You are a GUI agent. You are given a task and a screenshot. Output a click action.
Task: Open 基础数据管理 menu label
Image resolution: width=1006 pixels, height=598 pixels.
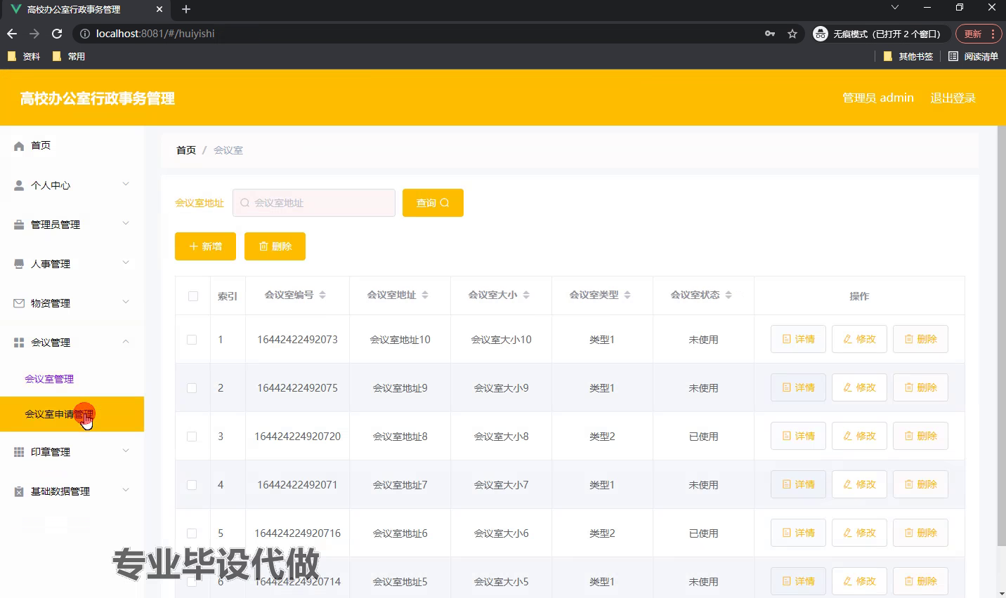(x=60, y=491)
